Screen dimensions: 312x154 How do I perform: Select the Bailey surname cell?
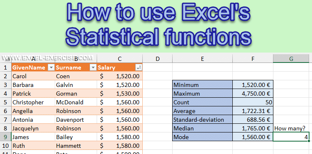tap(76, 137)
